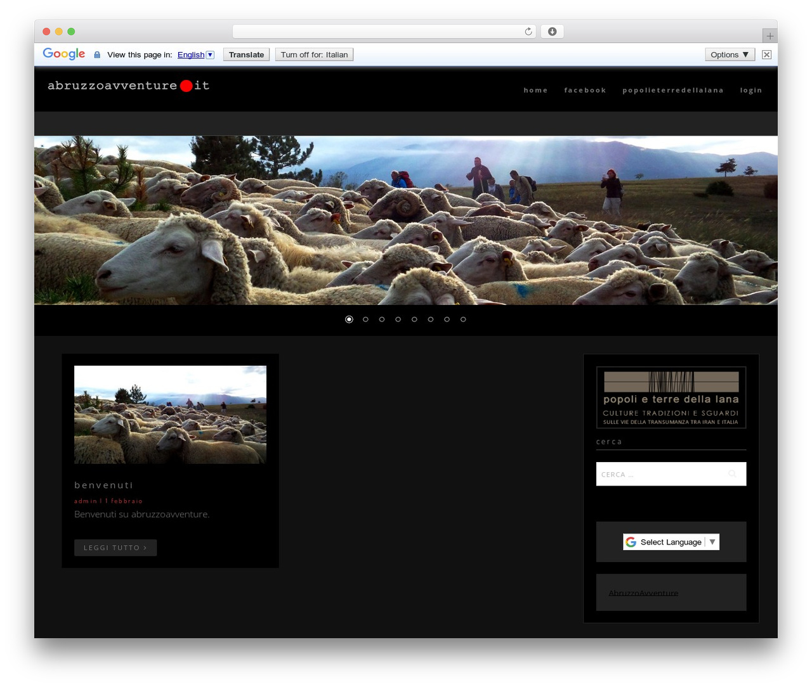Select the fourth slideshow dot
The image size is (812, 687).
(398, 319)
